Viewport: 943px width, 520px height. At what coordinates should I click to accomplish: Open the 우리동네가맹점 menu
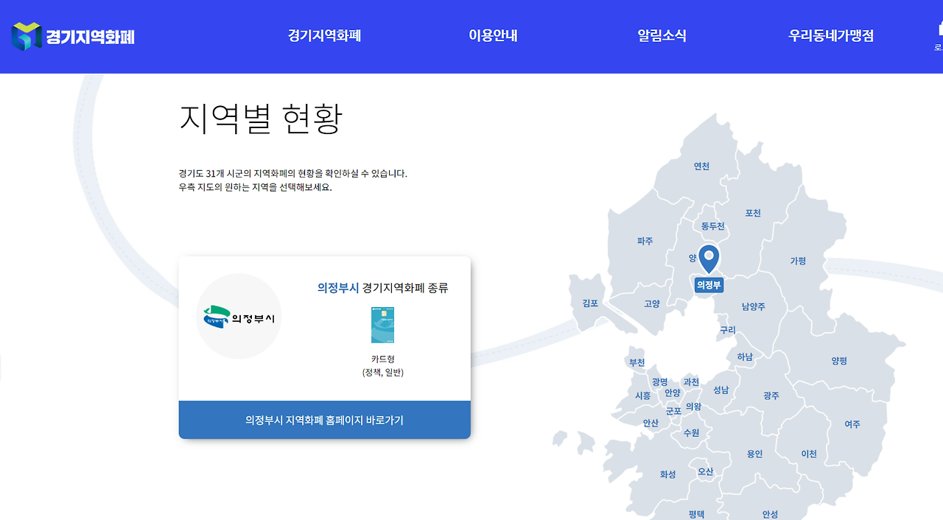830,35
